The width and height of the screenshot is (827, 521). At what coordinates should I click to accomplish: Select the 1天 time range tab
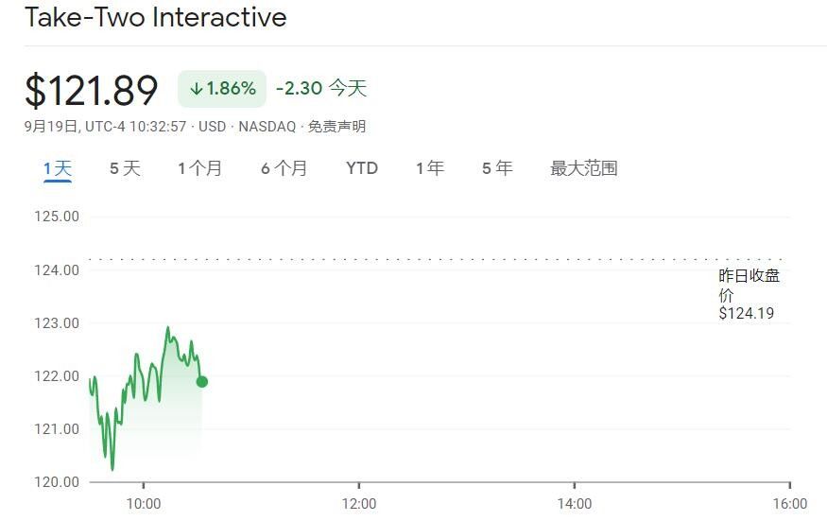click(57, 169)
